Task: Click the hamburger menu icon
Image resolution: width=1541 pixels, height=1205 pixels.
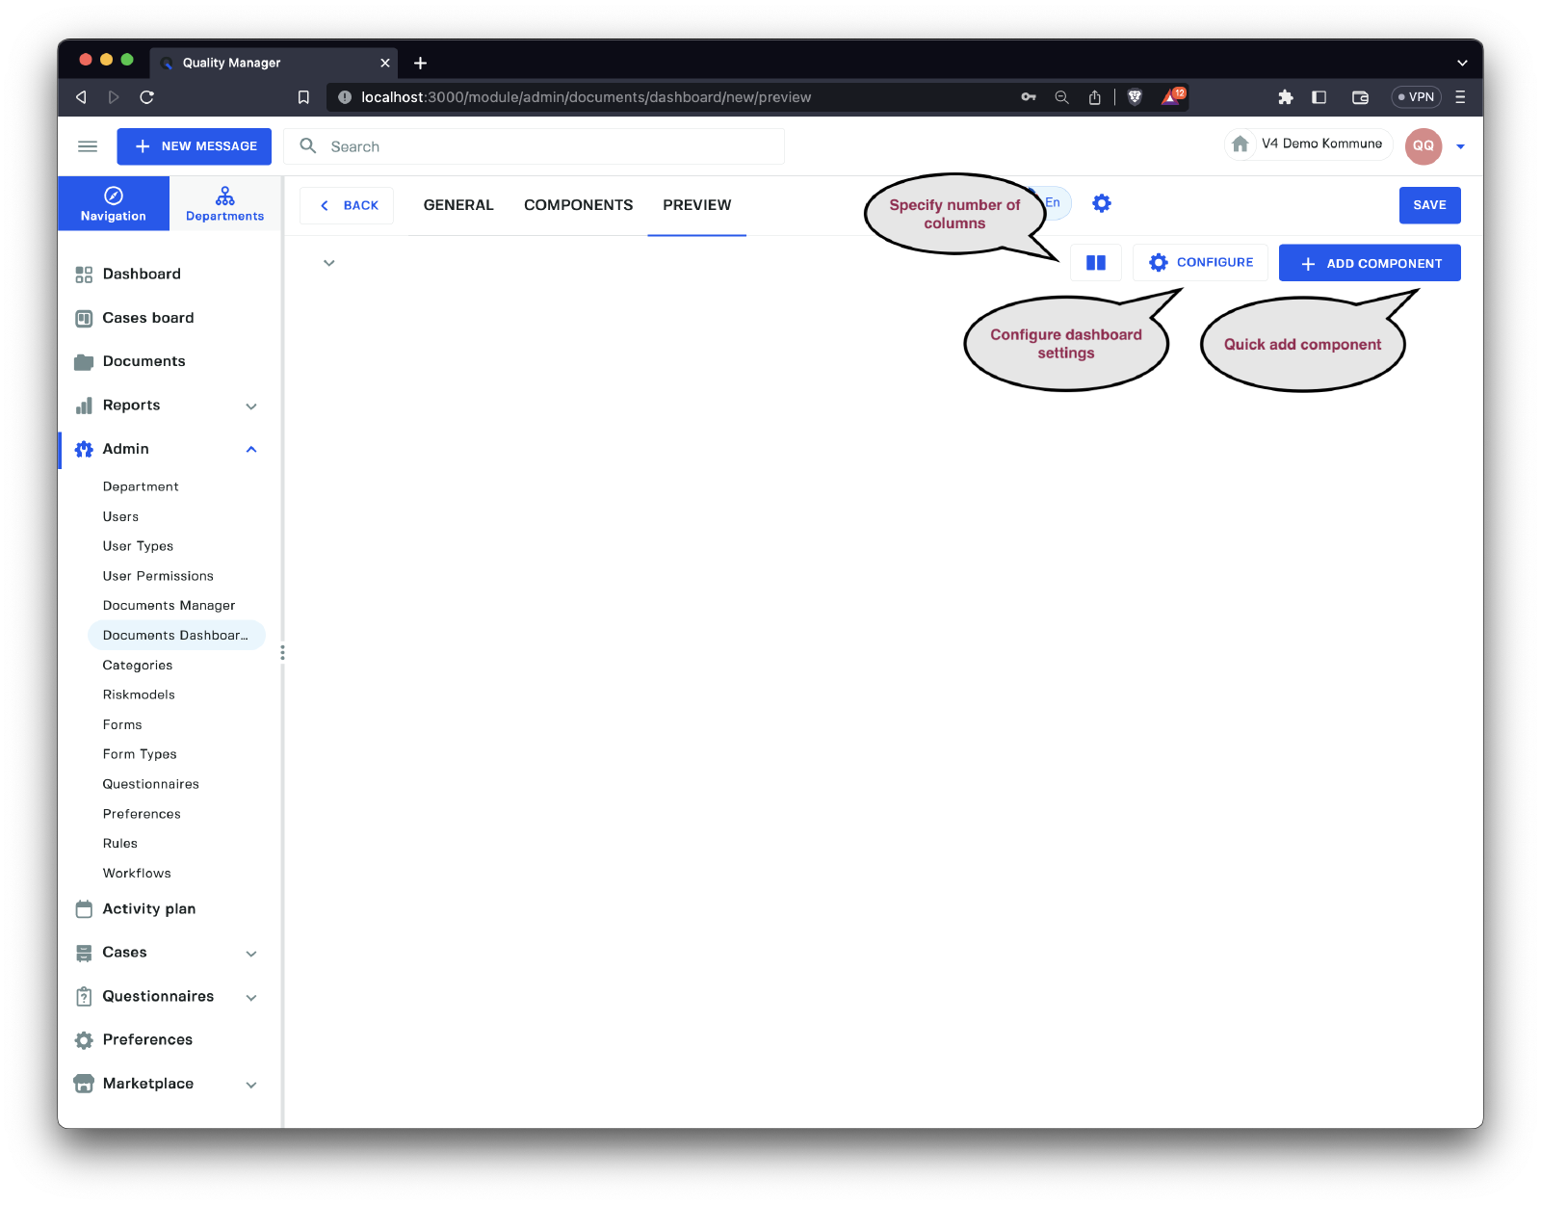Action: 88,146
